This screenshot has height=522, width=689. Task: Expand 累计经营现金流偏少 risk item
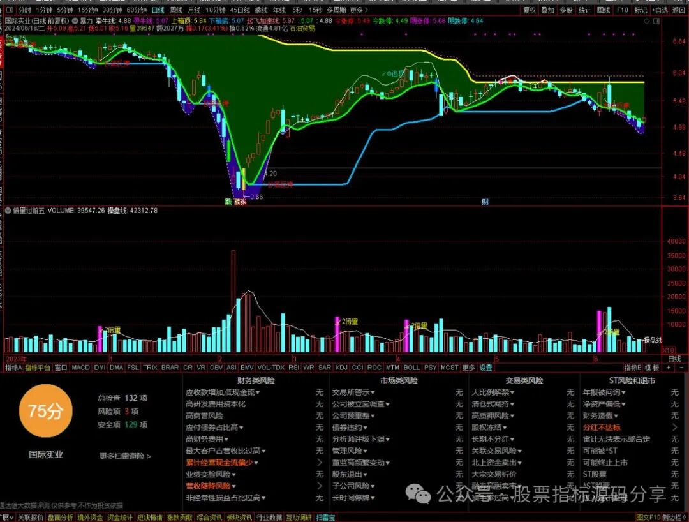(x=222, y=462)
